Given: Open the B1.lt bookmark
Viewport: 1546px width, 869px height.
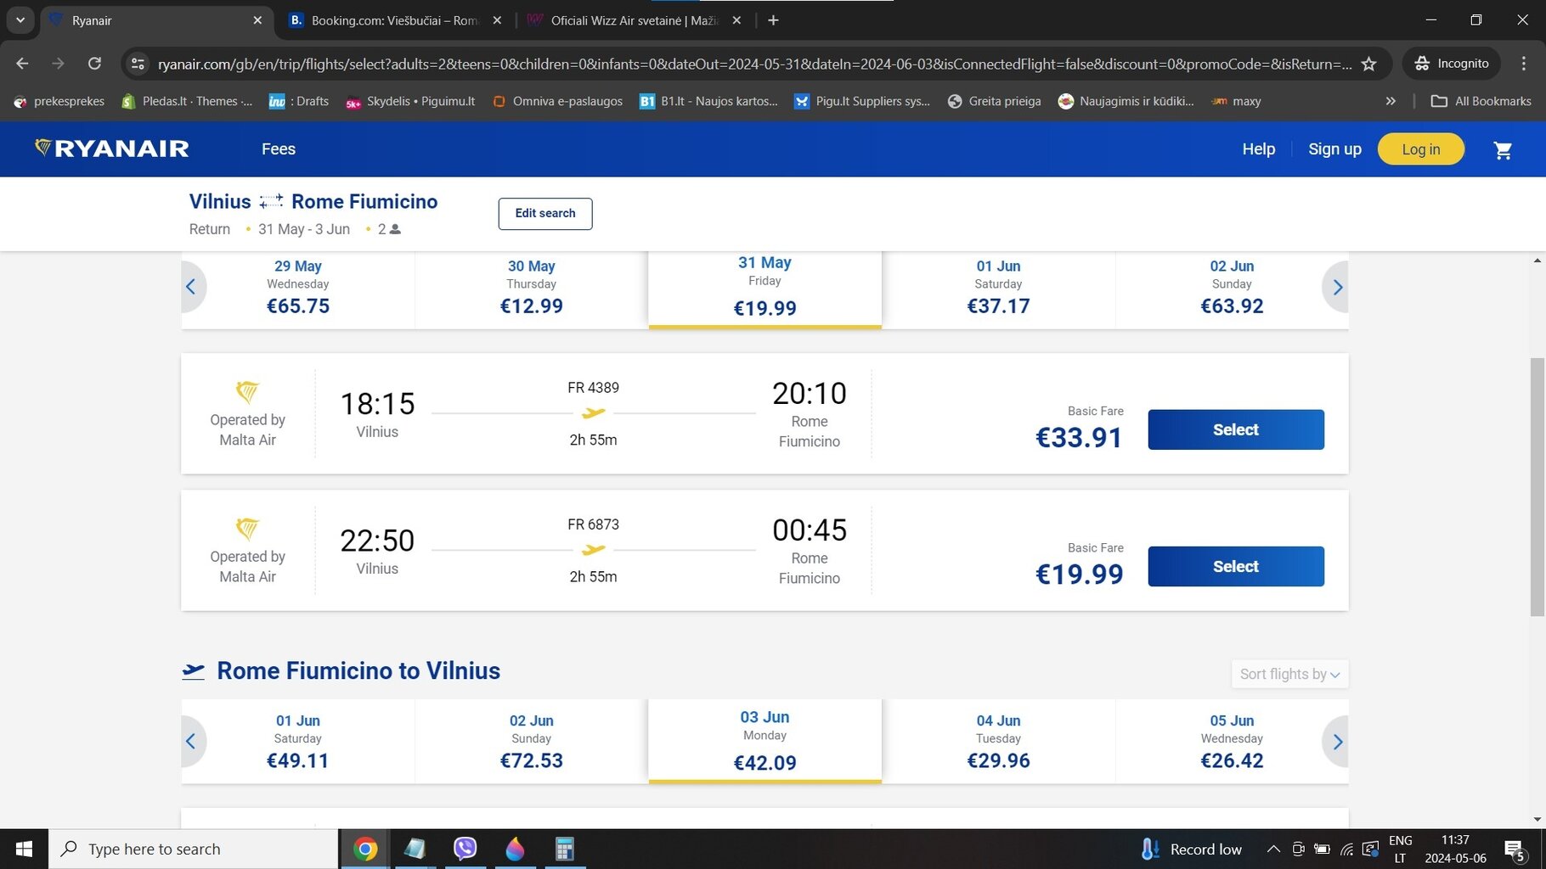Looking at the screenshot, I should pyautogui.click(x=708, y=101).
